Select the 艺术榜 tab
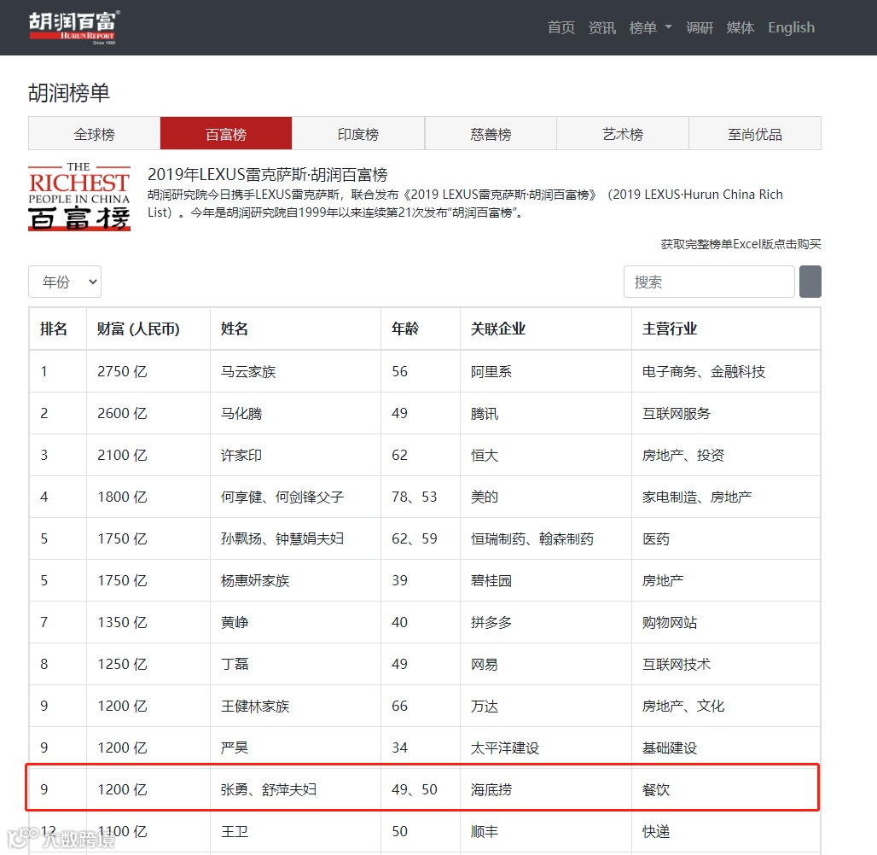Image resolution: width=877 pixels, height=855 pixels. (623, 134)
